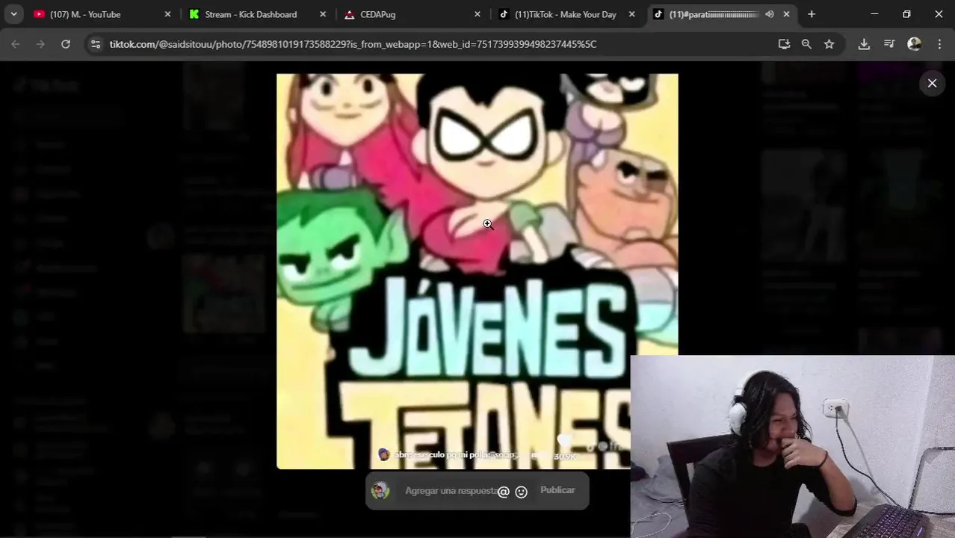Open the browser zoom control

(806, 44)
